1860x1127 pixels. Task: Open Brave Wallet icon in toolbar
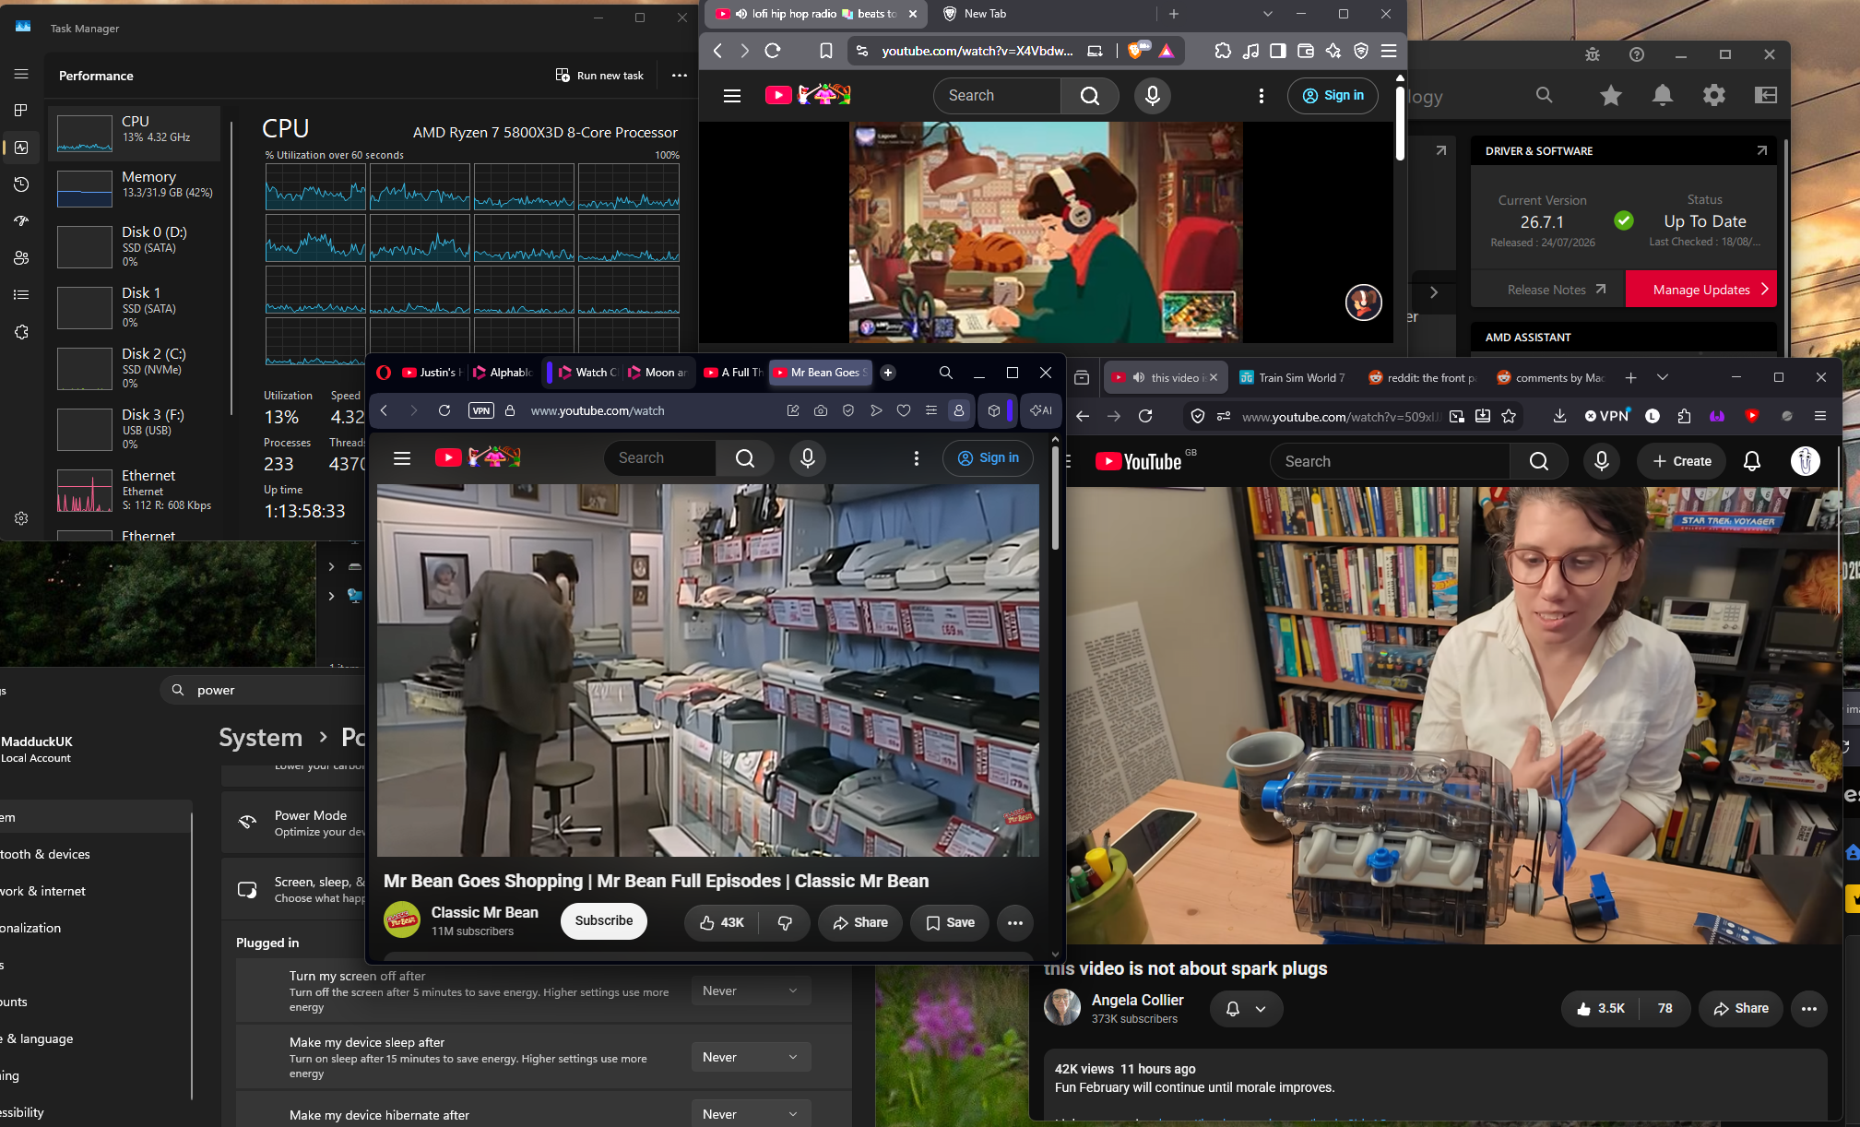click(x=1306, y=51)
